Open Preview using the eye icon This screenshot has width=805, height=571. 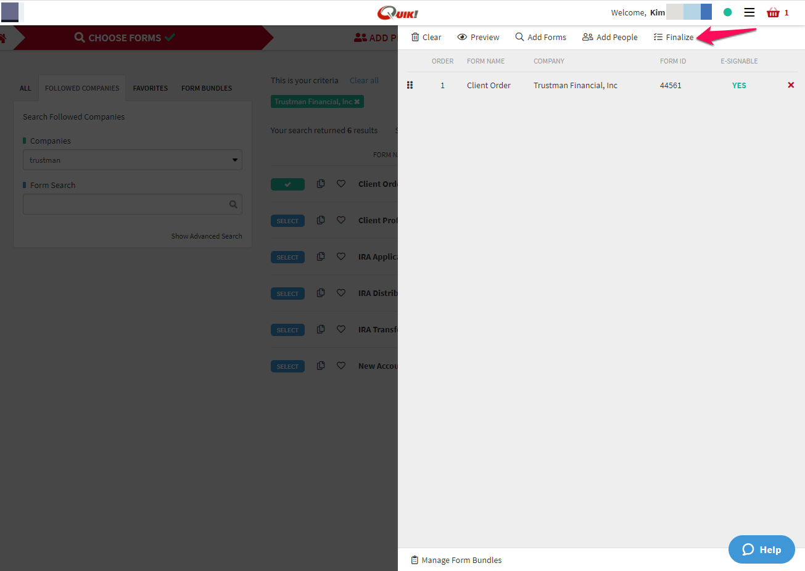(463, 37)
